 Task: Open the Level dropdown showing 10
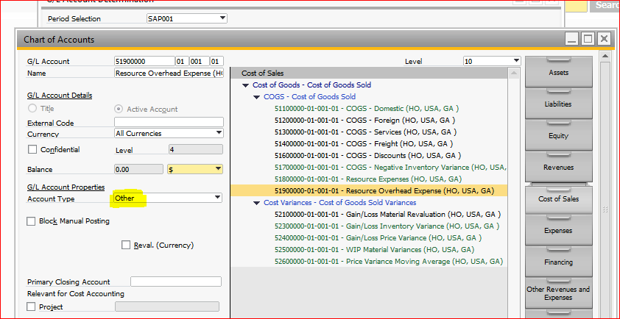pos(515,61)
